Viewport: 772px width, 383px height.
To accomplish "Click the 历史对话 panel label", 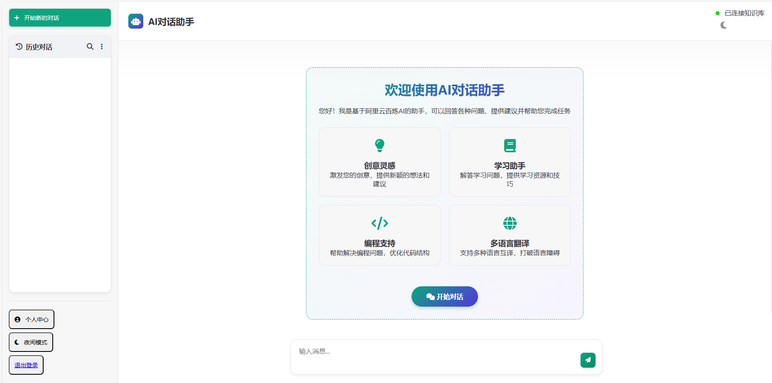I will tap(39, 47).
